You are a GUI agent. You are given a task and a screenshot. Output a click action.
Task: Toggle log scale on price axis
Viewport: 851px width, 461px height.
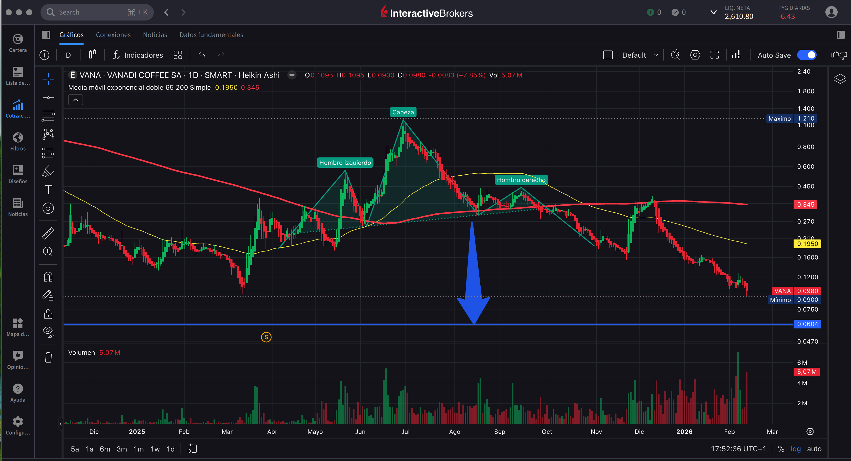795,449
